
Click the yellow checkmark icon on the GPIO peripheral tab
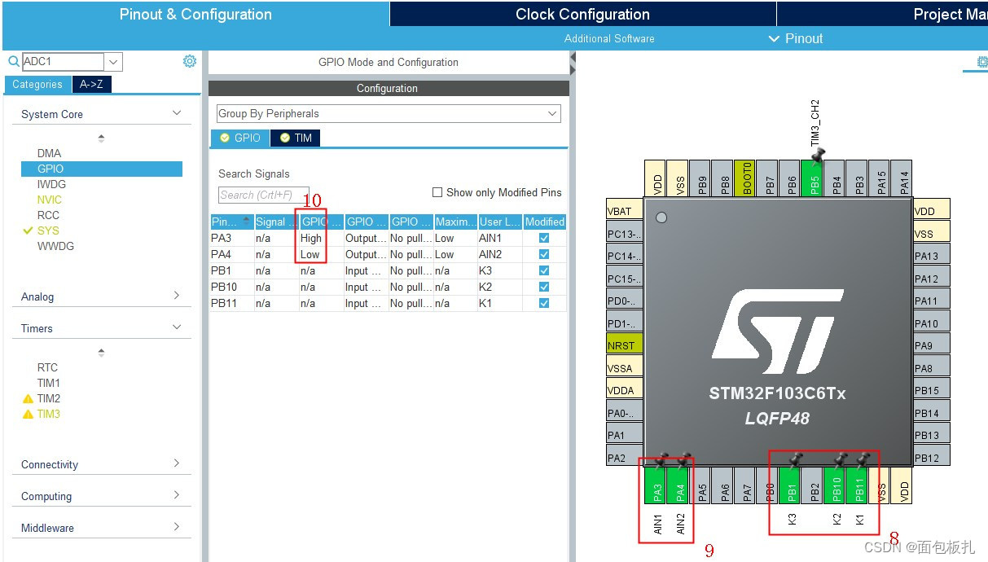point(224,138)
